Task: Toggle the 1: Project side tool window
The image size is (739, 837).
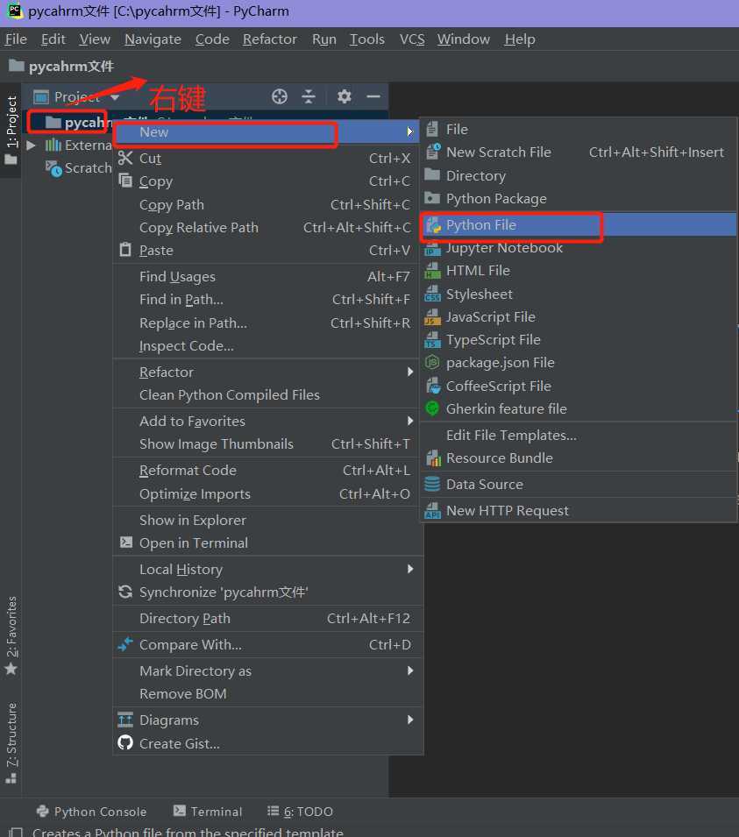Action: (x=11, y=130)
